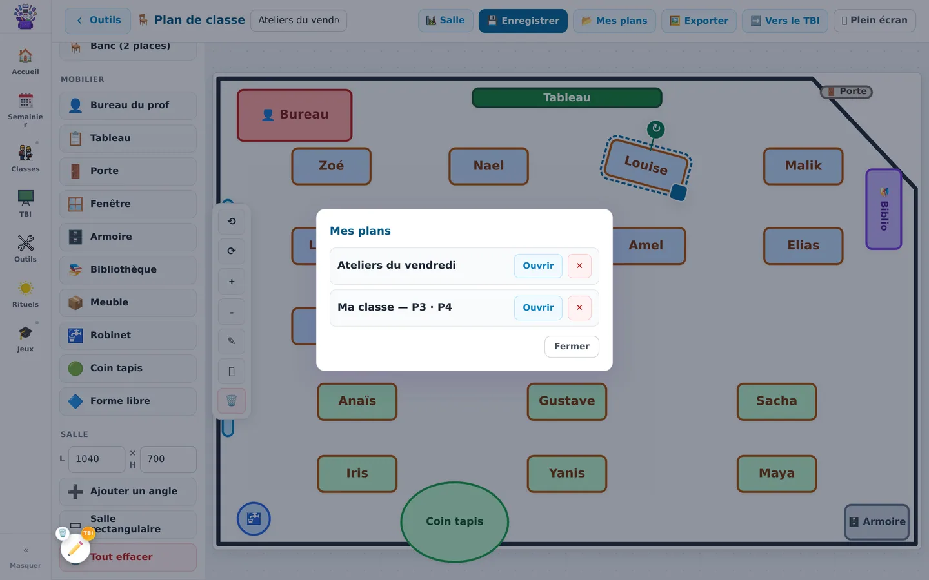Delete selection with the trash icon

click(232, 401)
